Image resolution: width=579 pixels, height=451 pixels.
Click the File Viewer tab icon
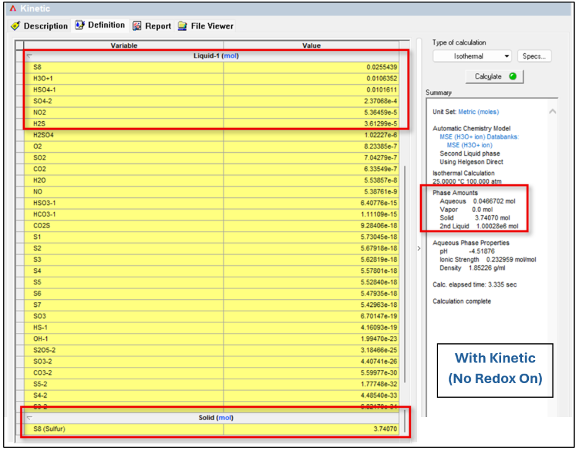tap(182, 26)
